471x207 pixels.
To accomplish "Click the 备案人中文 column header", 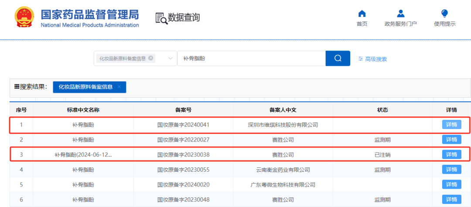I will point(283,110).
